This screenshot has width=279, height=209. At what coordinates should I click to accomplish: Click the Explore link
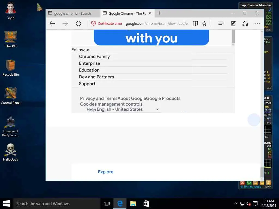(x=106, y=172)
